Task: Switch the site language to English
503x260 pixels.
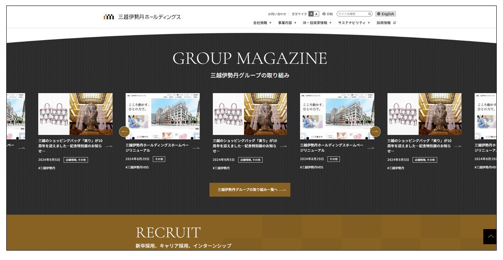Action: click(x=386, y=14)
